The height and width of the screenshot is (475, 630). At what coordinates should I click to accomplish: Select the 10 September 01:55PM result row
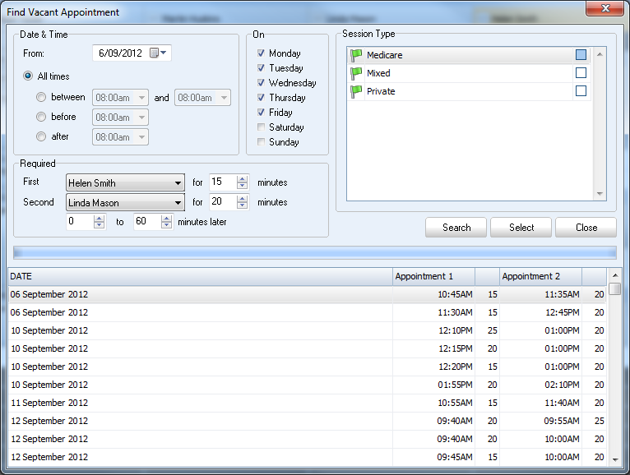308,385
